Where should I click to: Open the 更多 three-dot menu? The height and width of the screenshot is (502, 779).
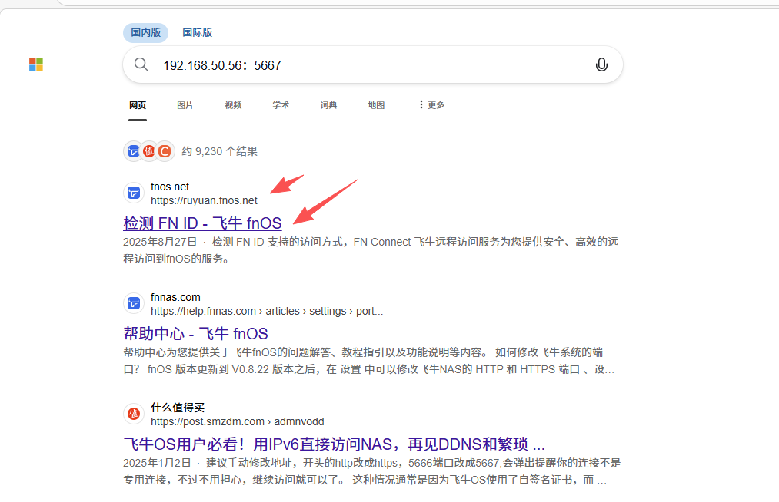tap(431, 104)
